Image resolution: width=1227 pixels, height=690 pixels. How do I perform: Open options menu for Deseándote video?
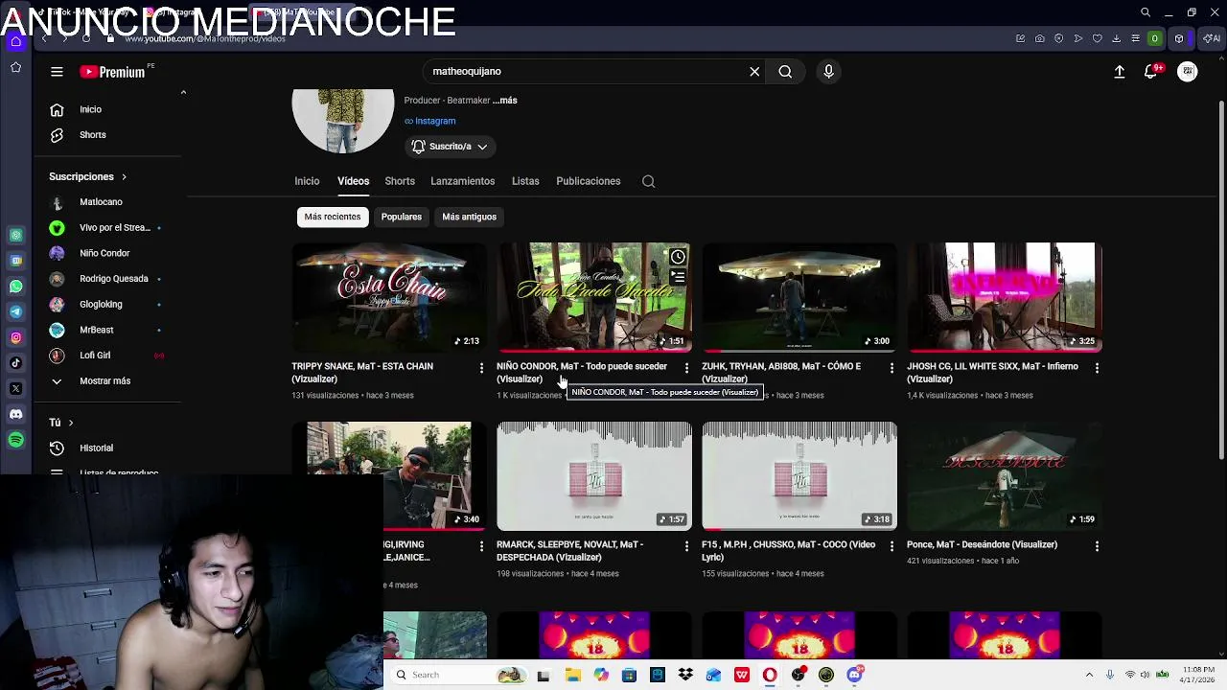tap(1097, 545)
